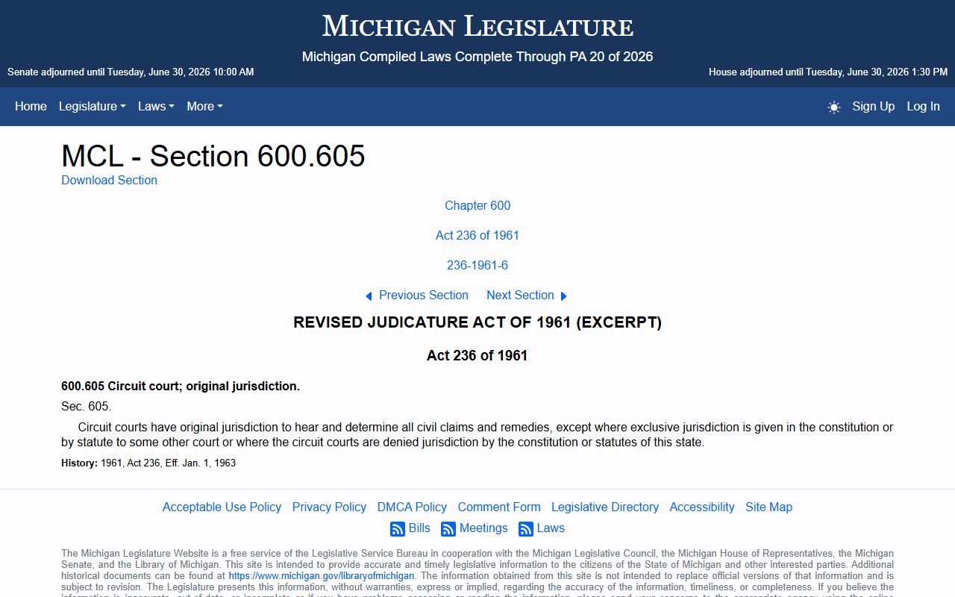
Task: Click the Previous Section left arrow icon
Action: (x=369, y=296)
